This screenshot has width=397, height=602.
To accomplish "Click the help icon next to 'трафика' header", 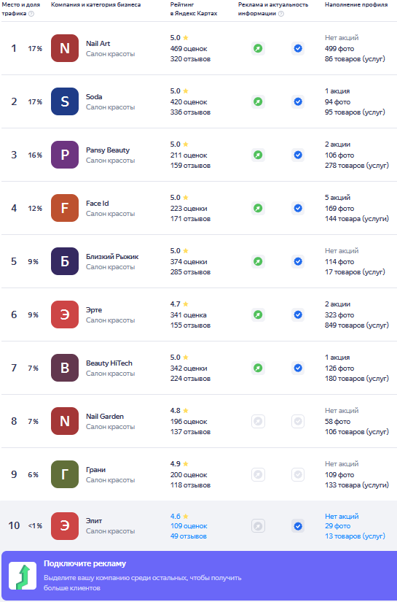I will (31, 14).
